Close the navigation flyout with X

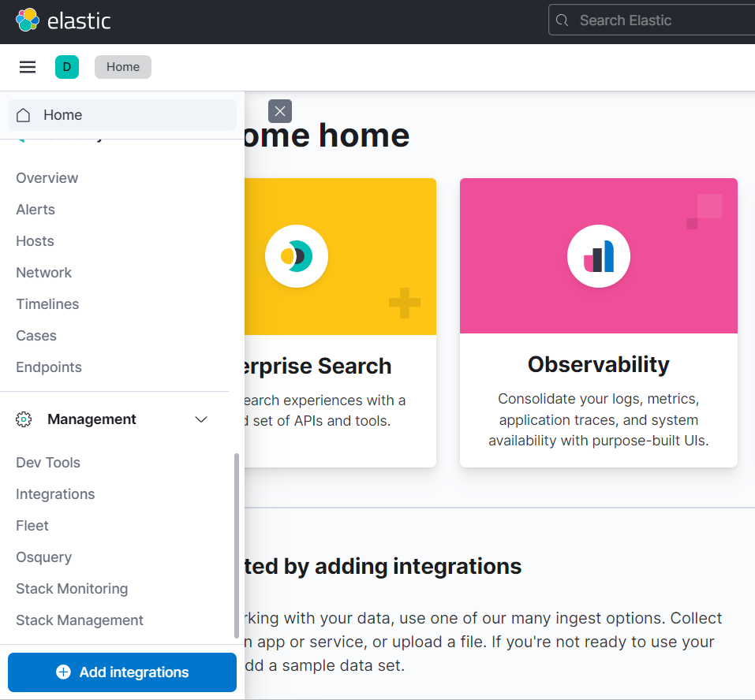point(280,111)
